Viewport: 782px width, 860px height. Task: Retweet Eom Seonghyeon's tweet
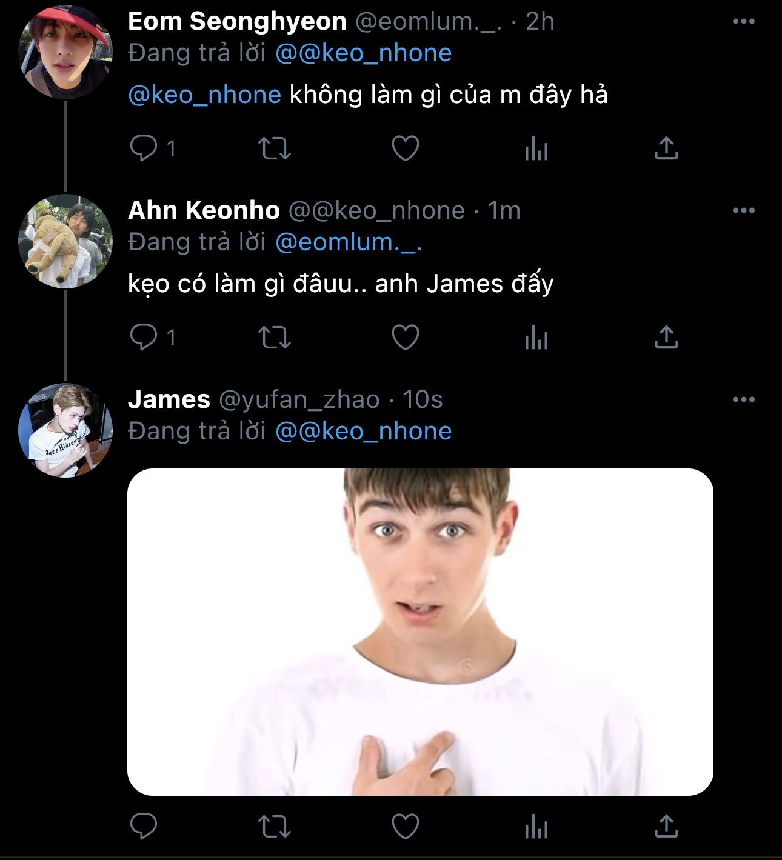pos(275,148)
